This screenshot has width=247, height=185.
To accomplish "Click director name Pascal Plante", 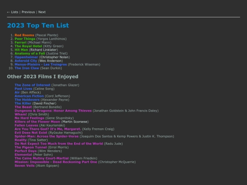I will (47, 35).
